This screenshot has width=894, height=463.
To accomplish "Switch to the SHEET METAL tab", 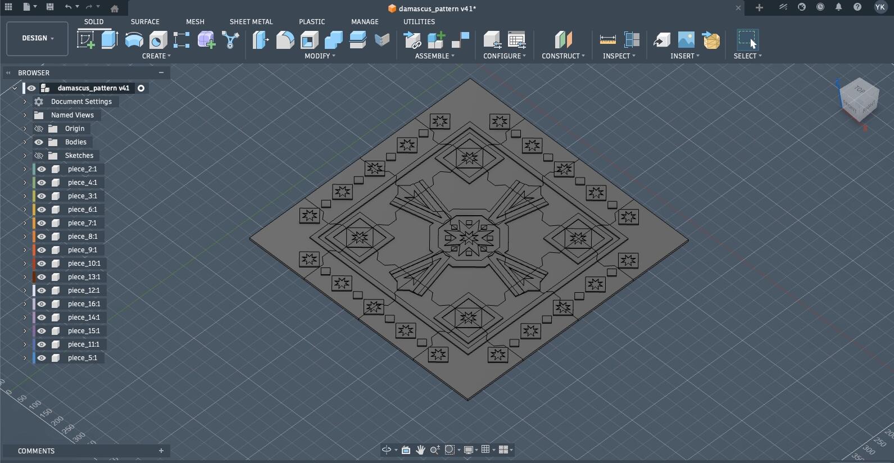I will click(251, 22).
